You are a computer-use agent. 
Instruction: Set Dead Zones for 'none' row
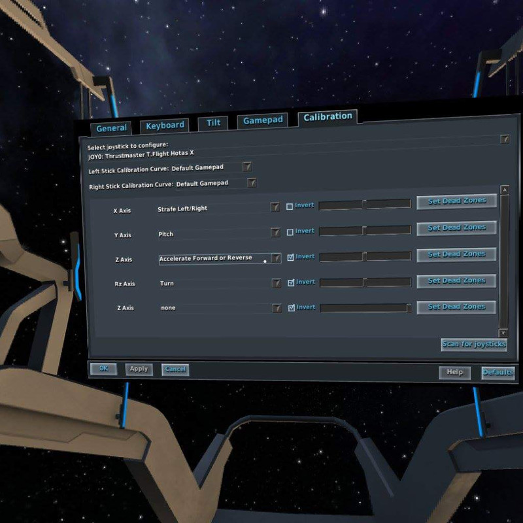coord(456,307)
